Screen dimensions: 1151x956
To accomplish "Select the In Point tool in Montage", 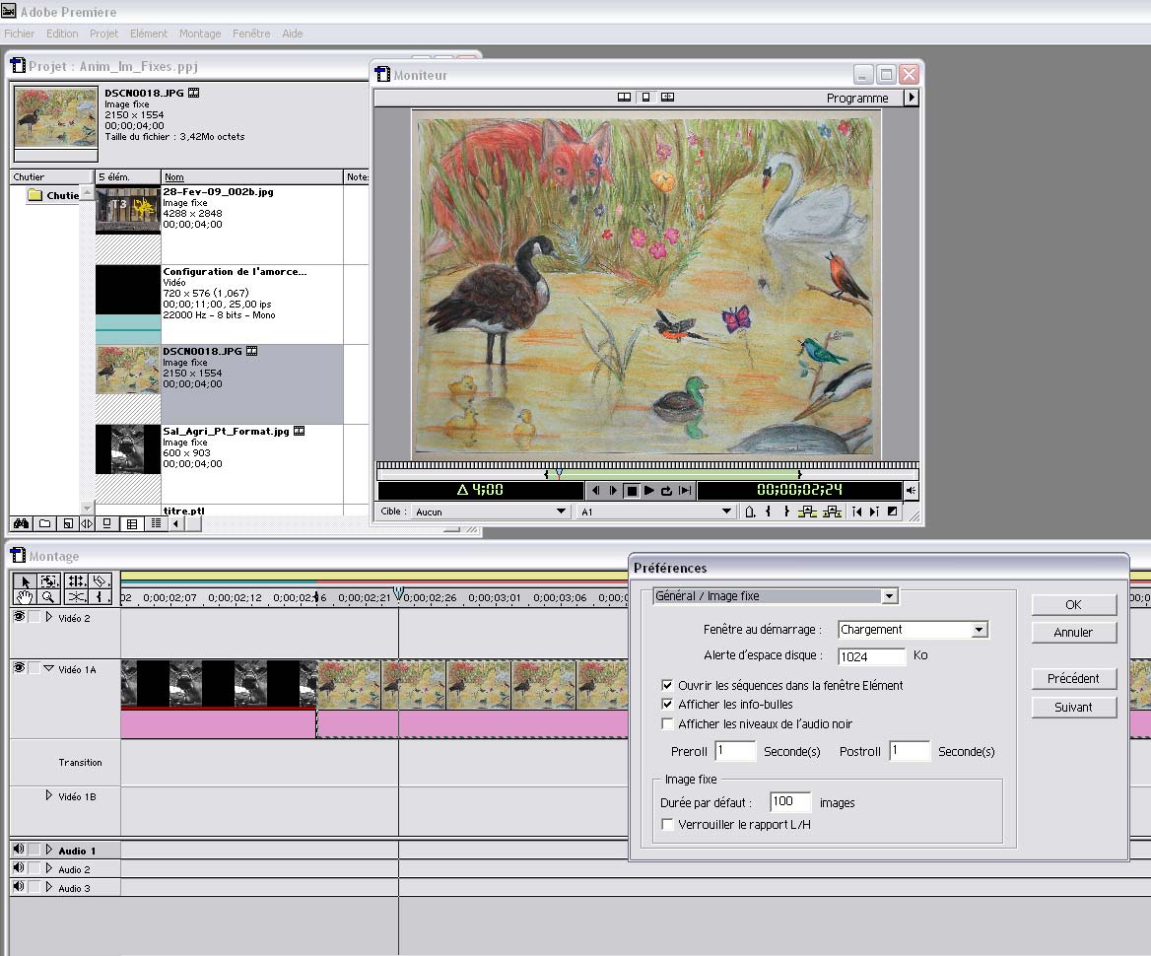I will coord(102,597).
